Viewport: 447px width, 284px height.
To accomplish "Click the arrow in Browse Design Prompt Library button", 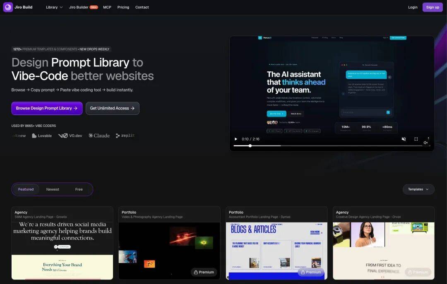I will click(76, 109).
